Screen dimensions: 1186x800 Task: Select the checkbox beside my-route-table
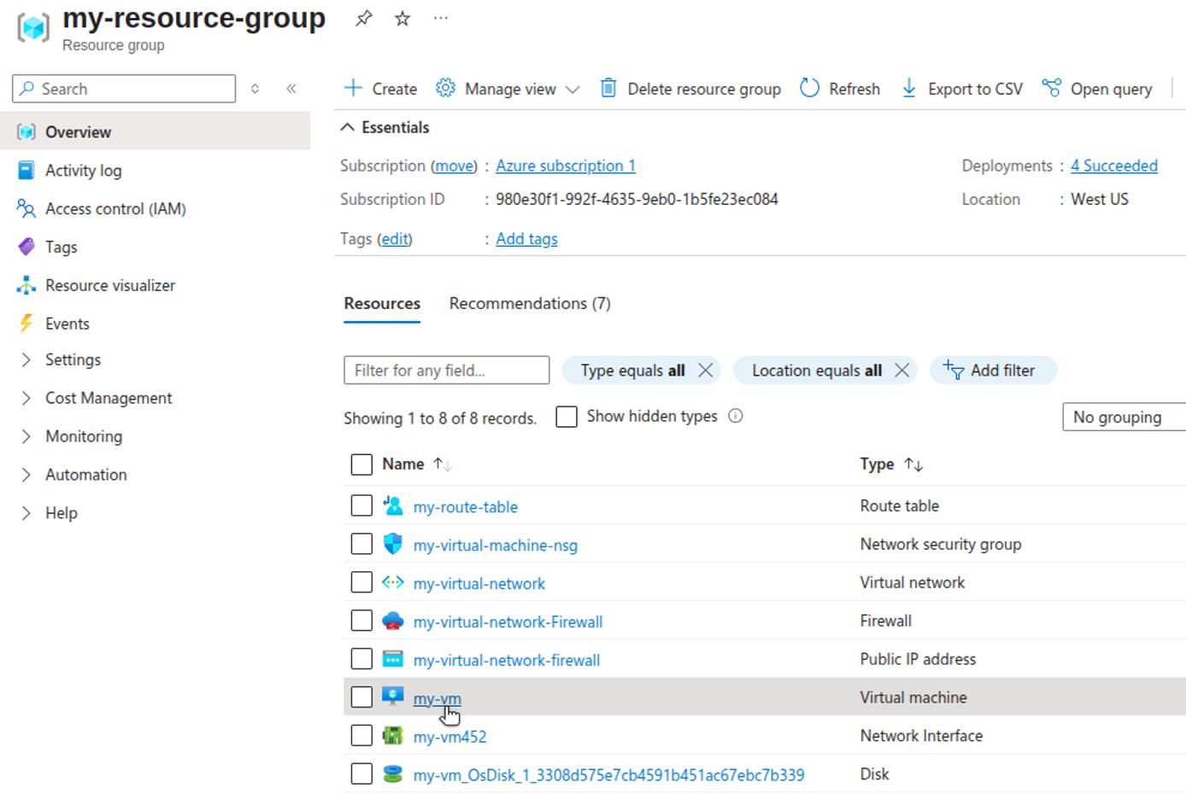point(361,505)
